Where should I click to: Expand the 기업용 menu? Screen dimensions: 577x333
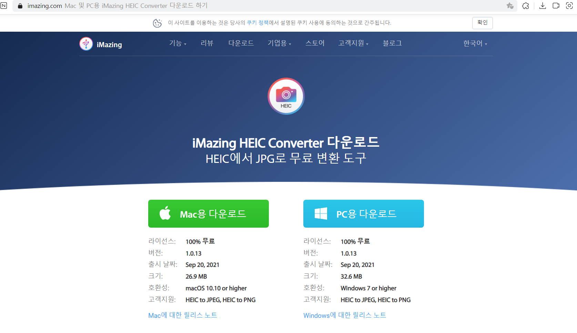coord(280,43)
